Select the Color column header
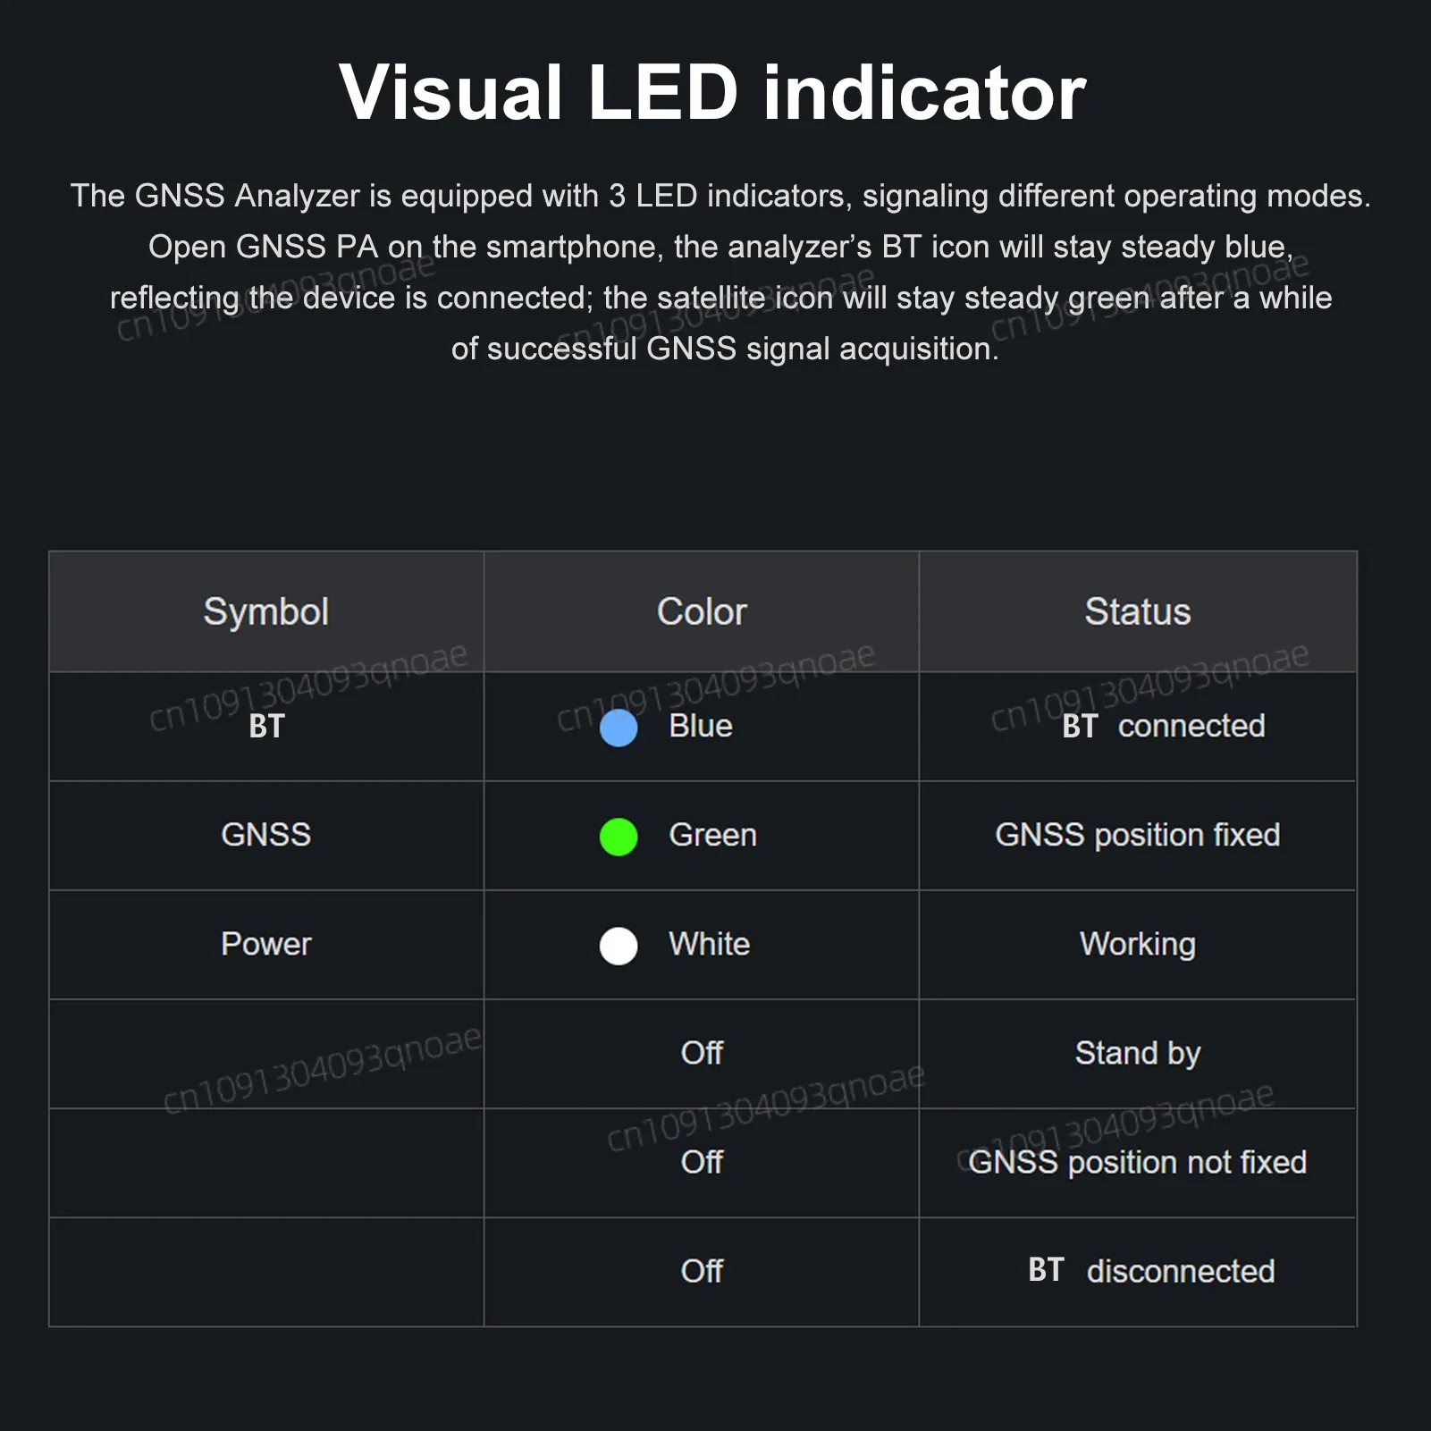The height and width of the screenshot is (1431, 1431). coord(702,612)
